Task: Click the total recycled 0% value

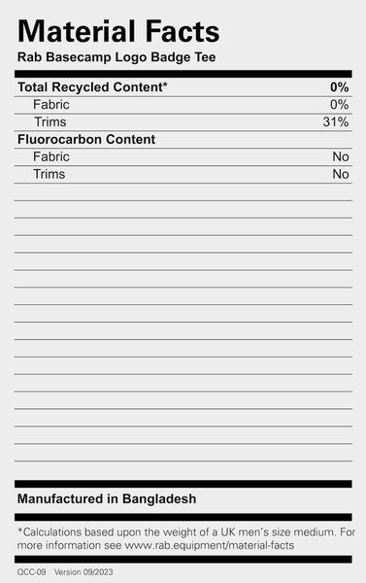Action: (x=339, y=87)
